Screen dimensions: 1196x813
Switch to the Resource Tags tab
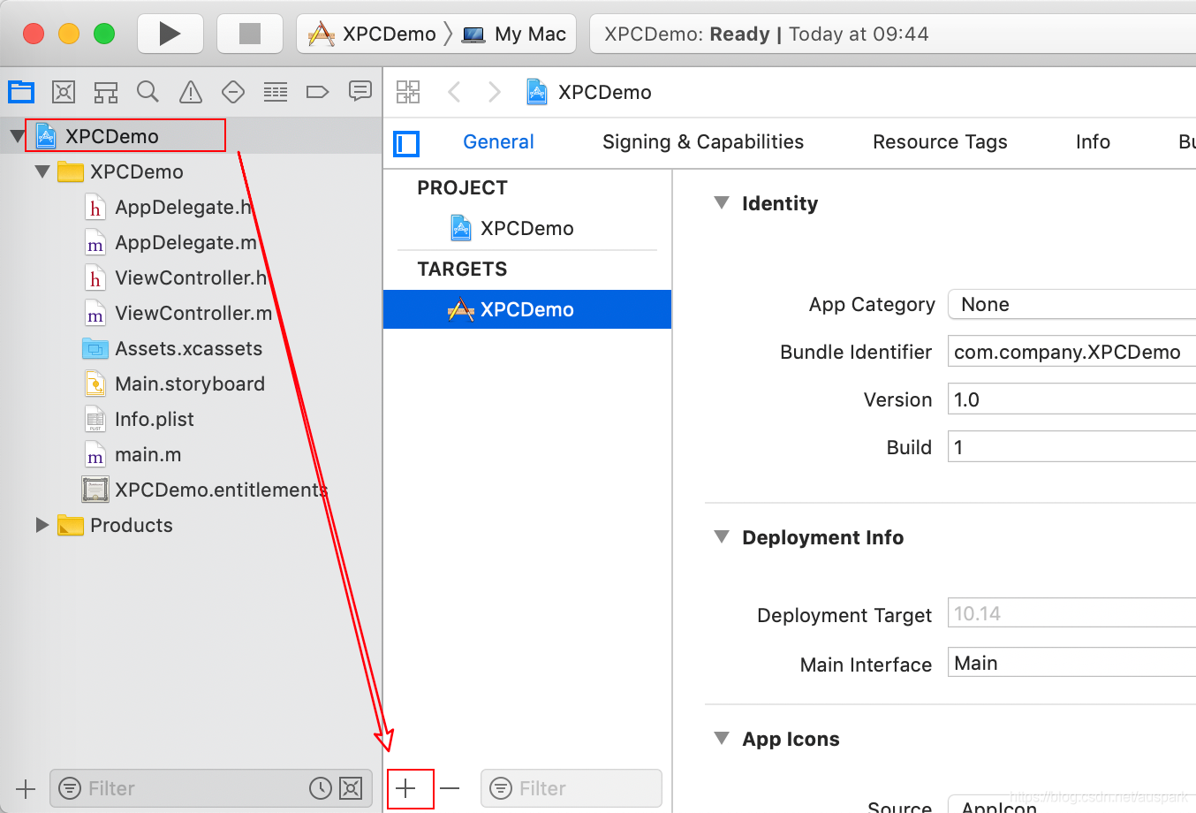(940, 142)
